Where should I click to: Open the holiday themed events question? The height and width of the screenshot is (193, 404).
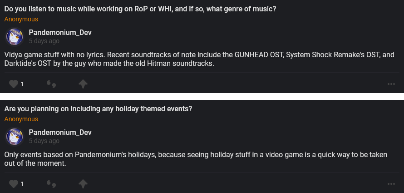[99, 109]
